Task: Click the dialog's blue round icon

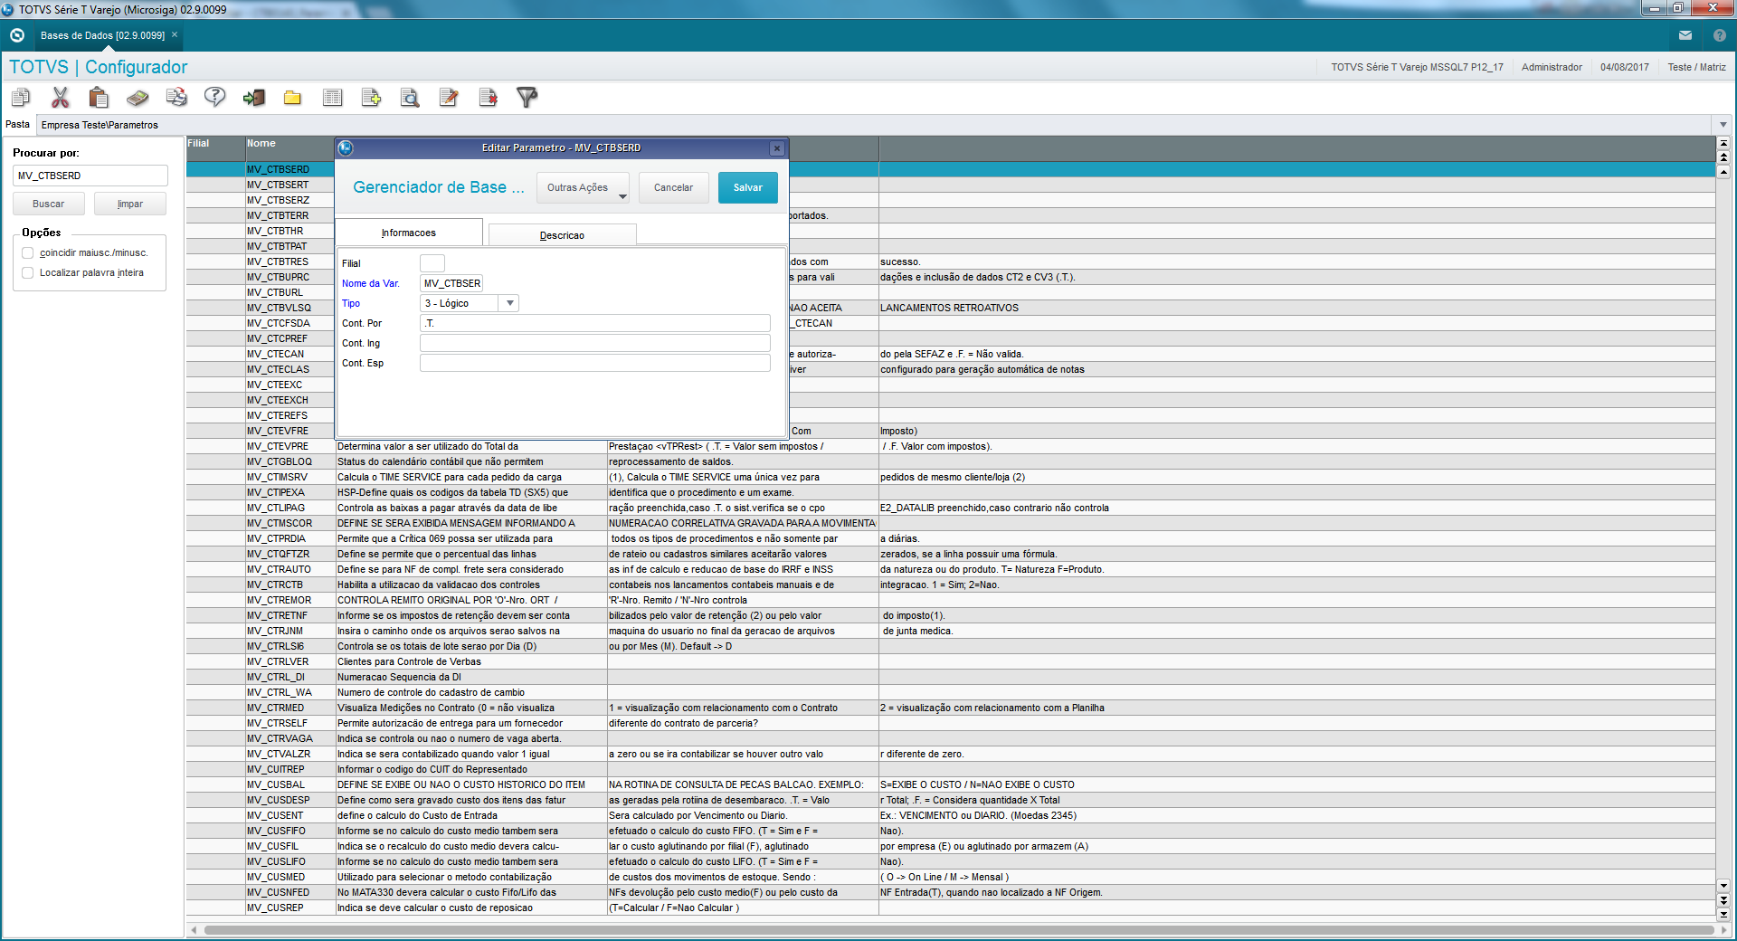Action: click(x=346, y=147)
